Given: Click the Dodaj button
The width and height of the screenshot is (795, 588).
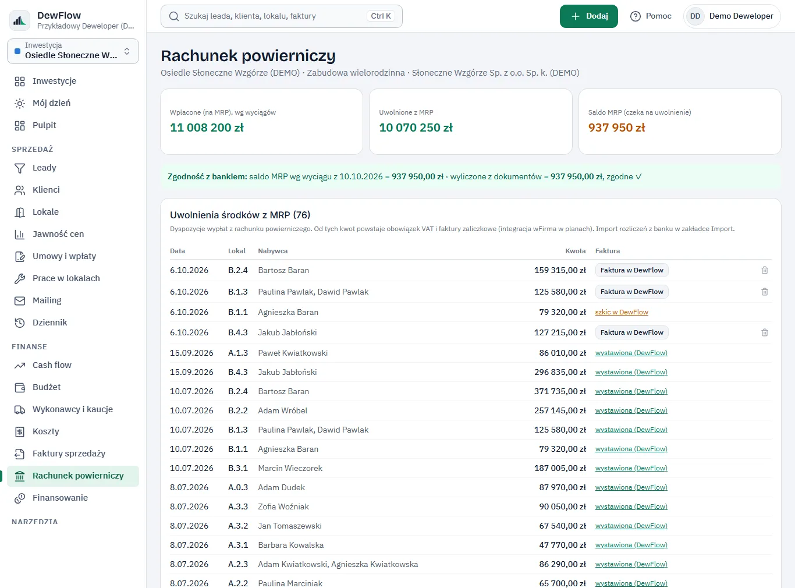Looking at the screenshot, I should pyautogui.click(x=589, y=16).
